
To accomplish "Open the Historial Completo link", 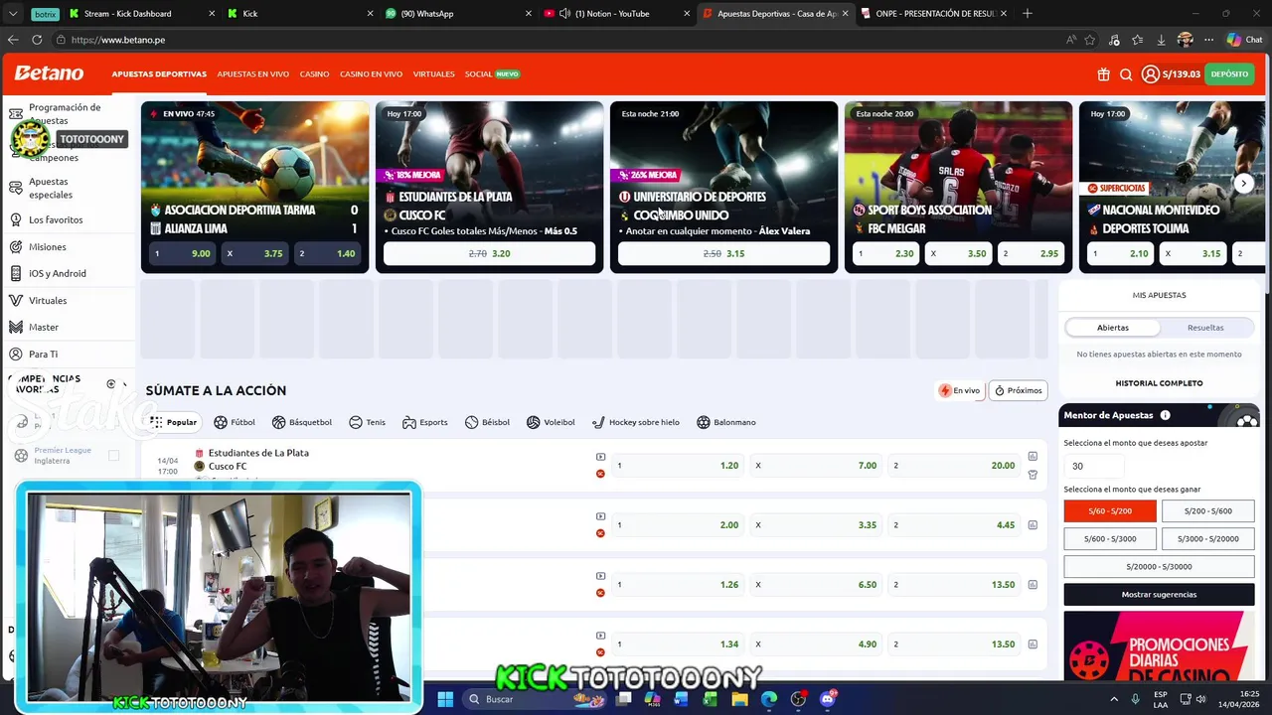I will coord(1159,383).
